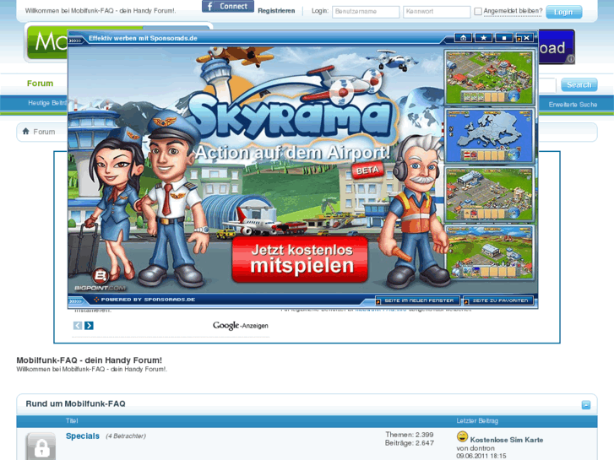This screenshot has height=460, width=614.
Task: Open the Europe map screenshot thumbnail
Action: point(490,136)
